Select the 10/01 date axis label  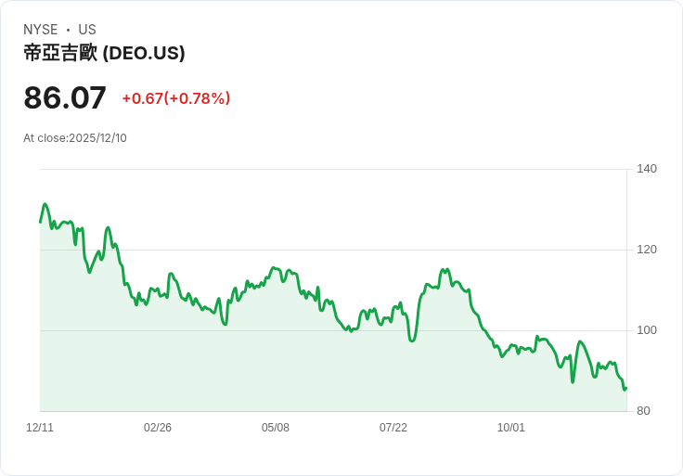[511, 428]
